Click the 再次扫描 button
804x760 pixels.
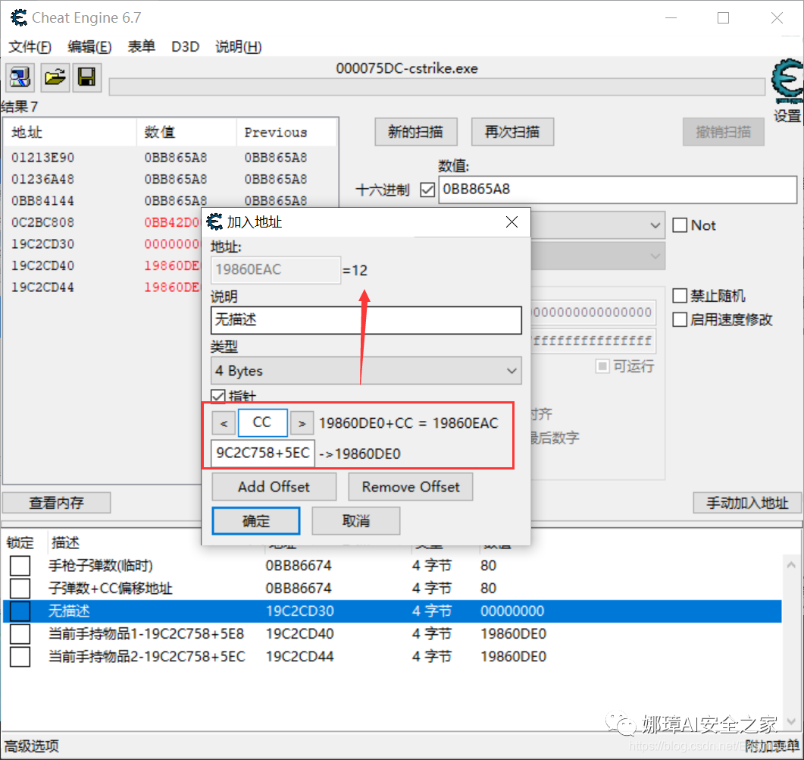(512, 132)
